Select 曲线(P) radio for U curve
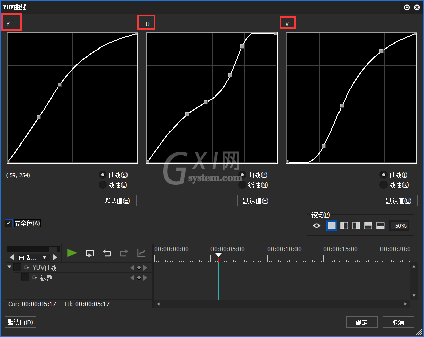 [x=242, y=175]
